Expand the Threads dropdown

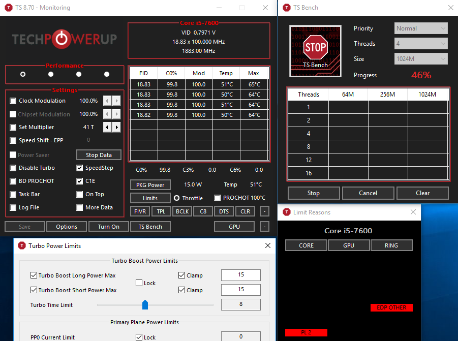[x=421, y=44]
